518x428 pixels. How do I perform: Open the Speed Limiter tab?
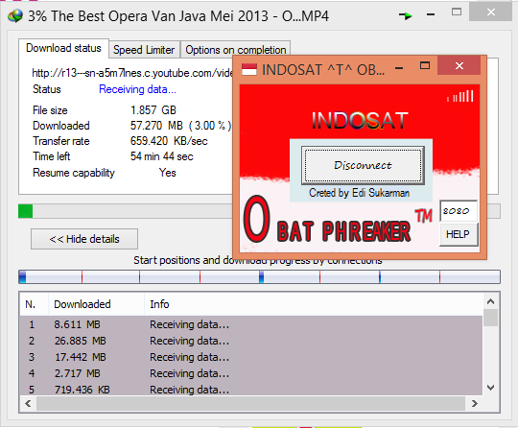pyautogui.click(x=144, y=50)
